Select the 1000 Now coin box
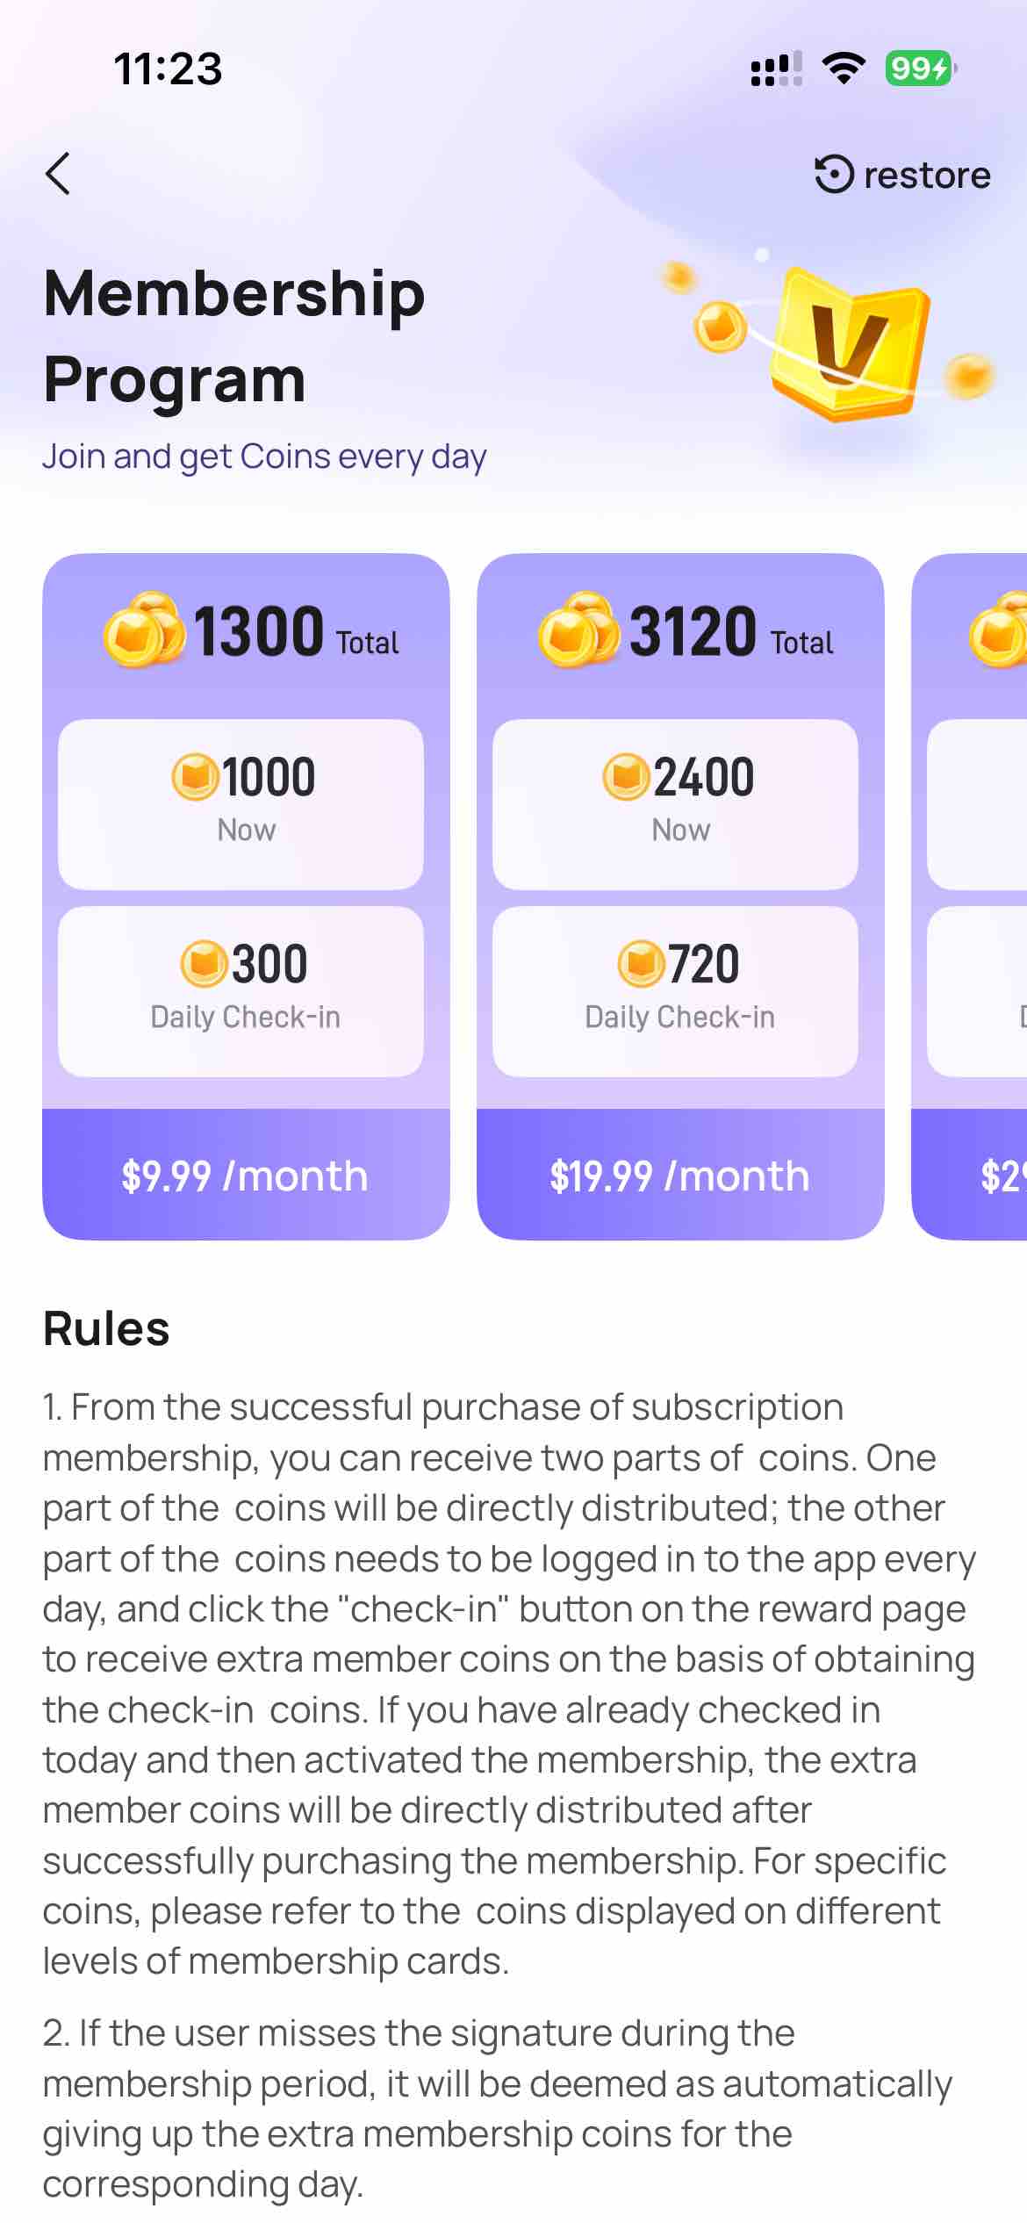 click(x=241, y=804)
